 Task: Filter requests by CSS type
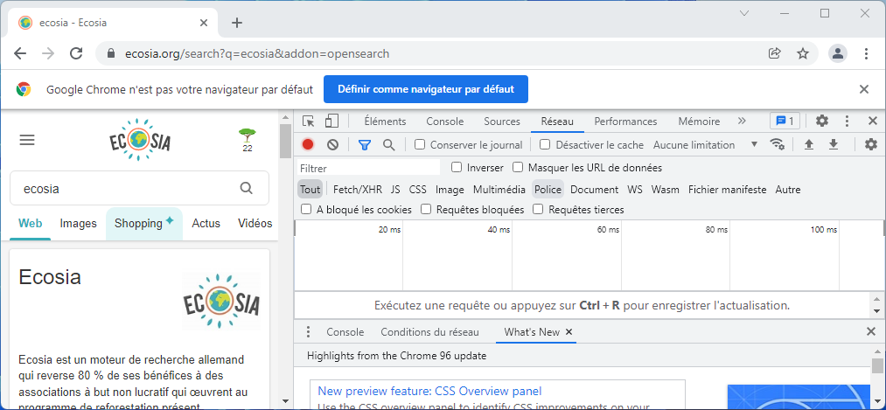pyautogui.click(x=417, y=189)
